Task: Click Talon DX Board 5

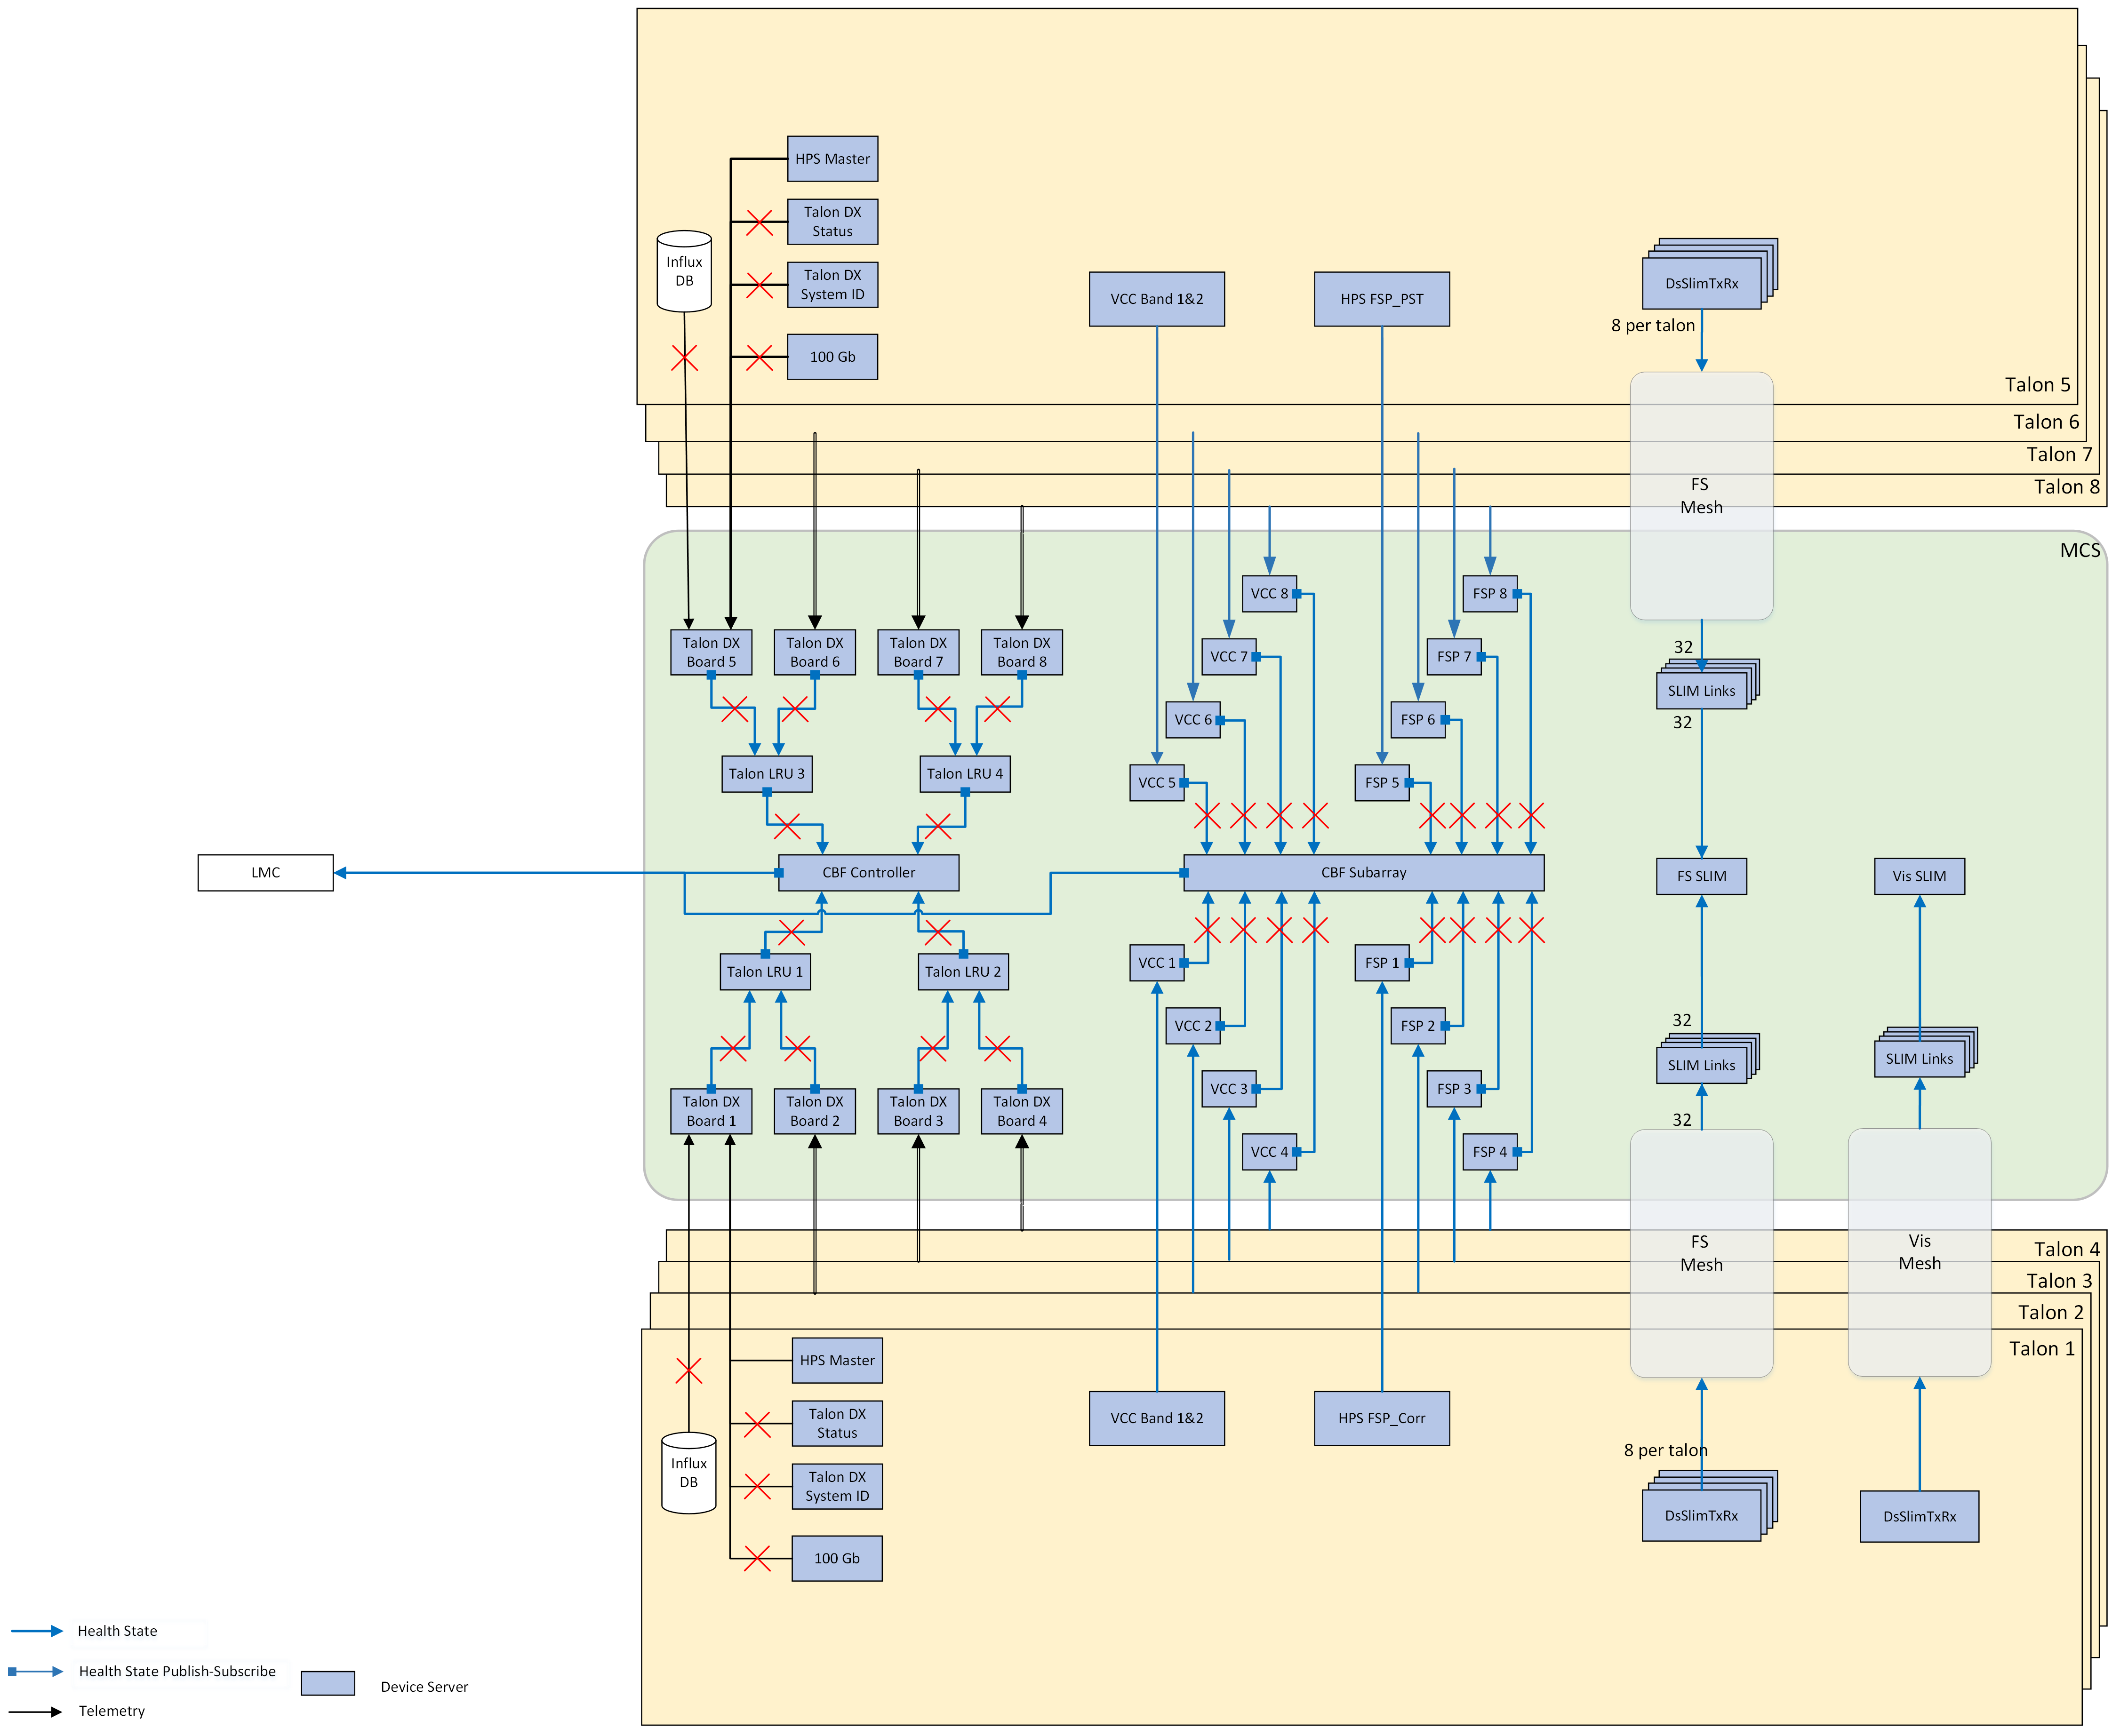Action: coord(711,652)
